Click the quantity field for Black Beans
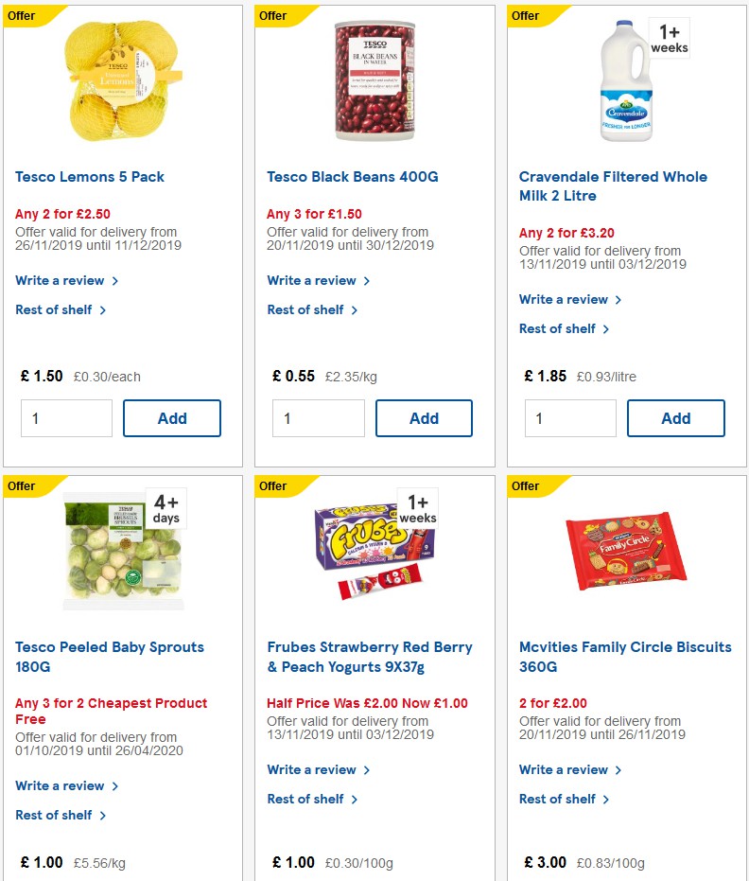 (x=319, y=417)
